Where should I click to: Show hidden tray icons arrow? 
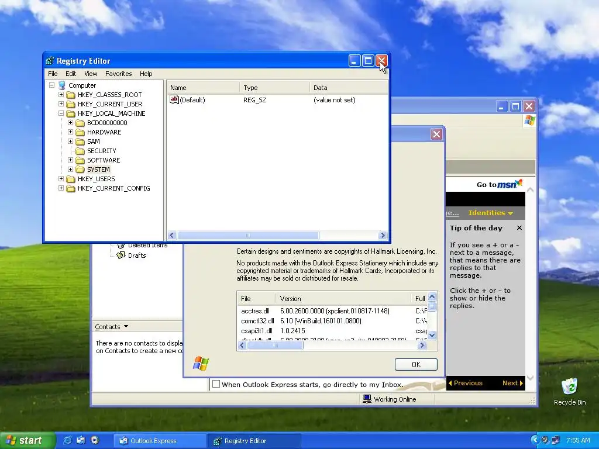(x=535, y=440)
